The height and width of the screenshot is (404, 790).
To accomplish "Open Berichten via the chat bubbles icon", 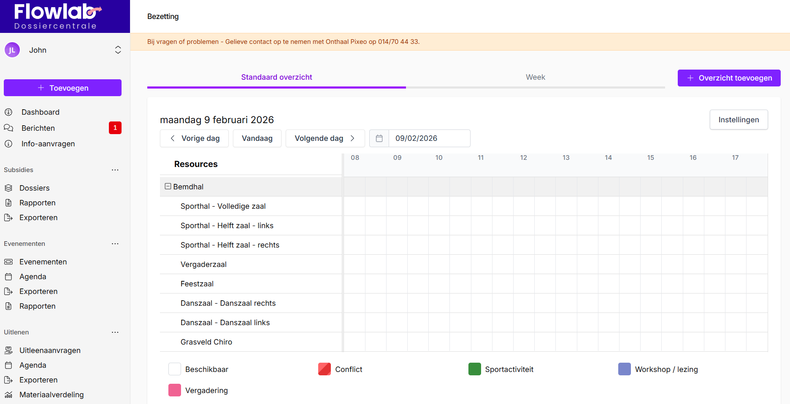I will click(x=8, y=128).
